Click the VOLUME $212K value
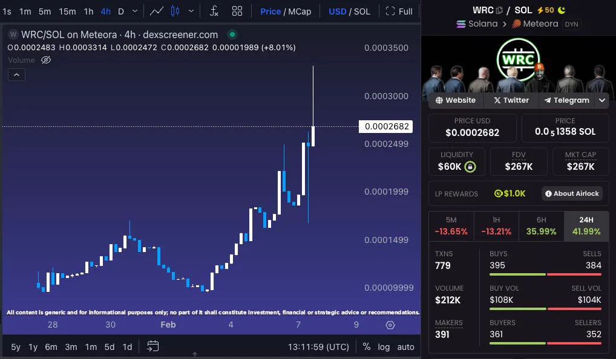616x359 pixels. point(447,300)
